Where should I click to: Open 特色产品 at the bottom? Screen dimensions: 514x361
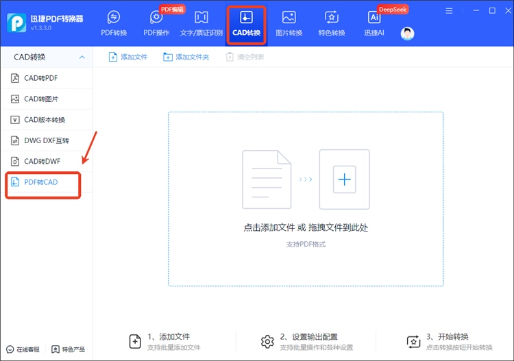click(x=68, y=349)
